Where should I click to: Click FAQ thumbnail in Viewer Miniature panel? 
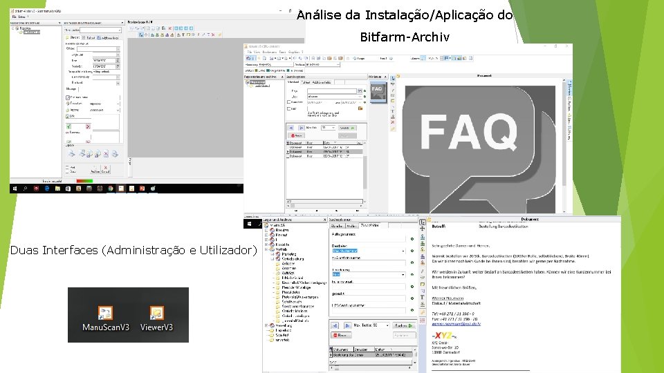pyautogui.click(x=378, y=92)
